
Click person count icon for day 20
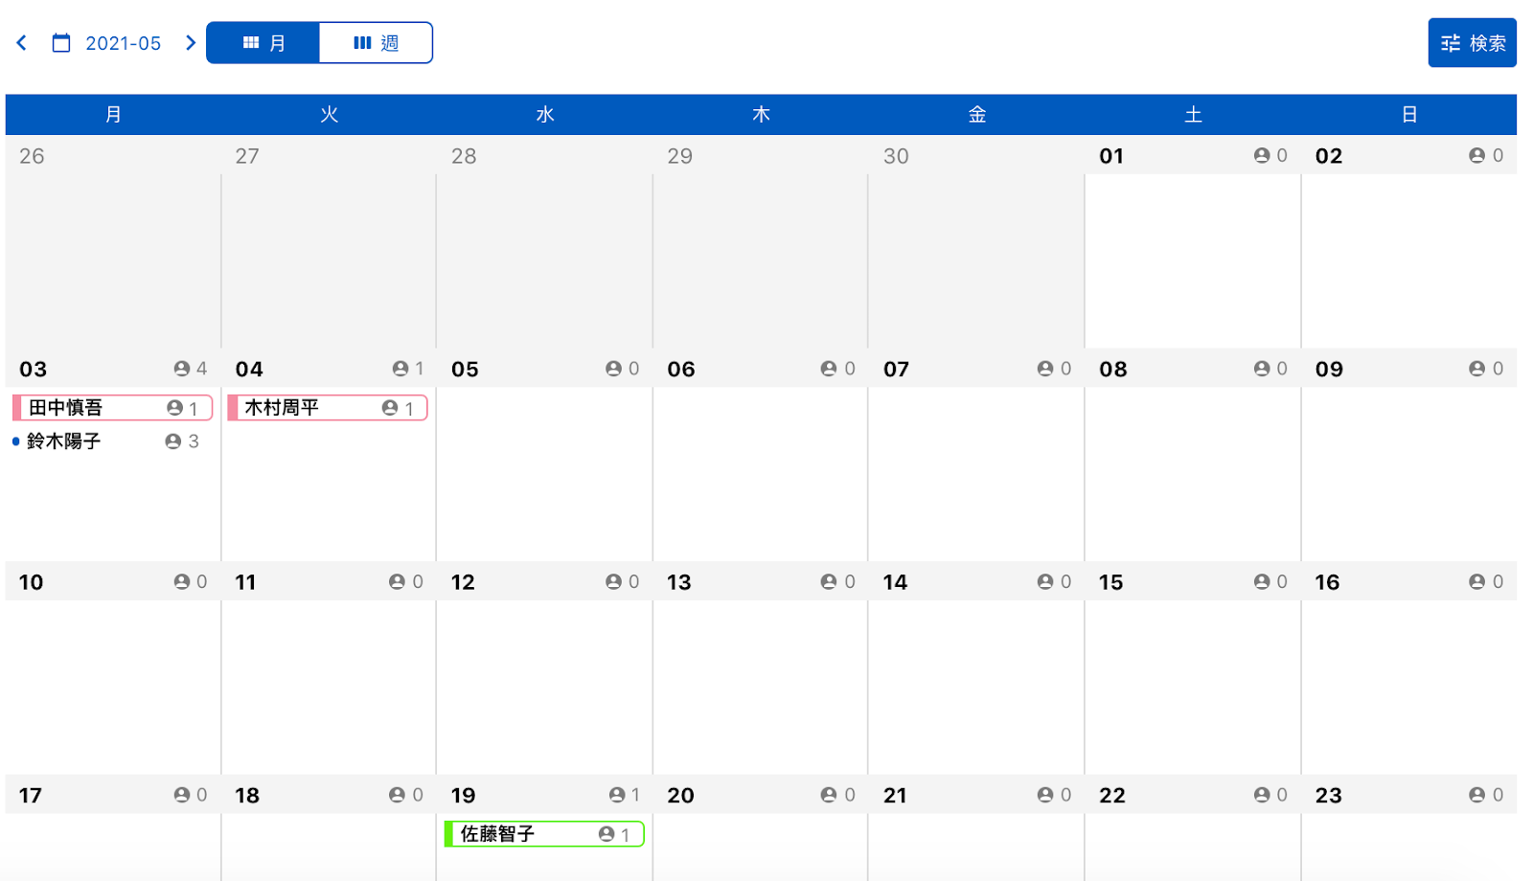829,795
